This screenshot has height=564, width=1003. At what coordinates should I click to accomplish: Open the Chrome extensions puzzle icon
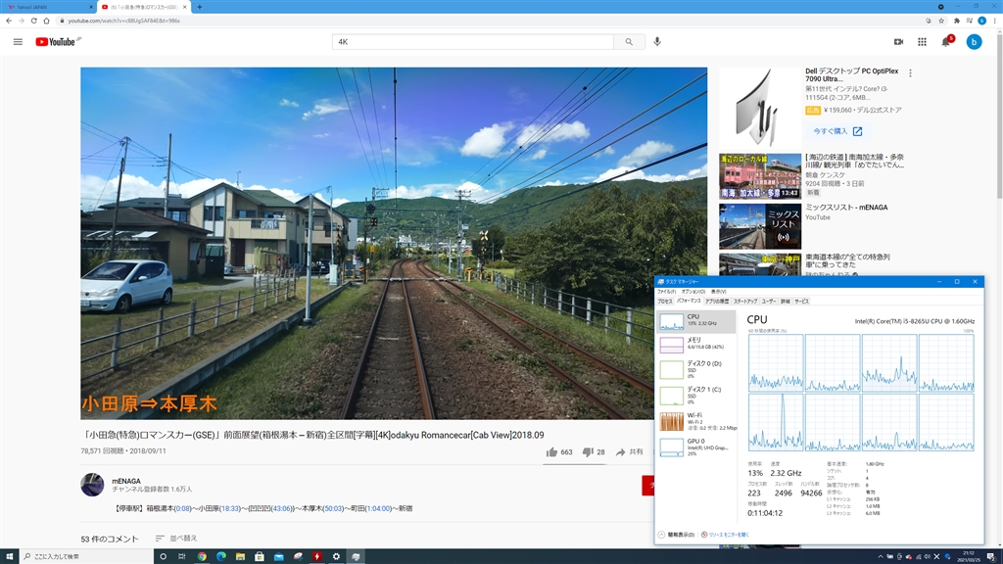(x=956, y=21)
